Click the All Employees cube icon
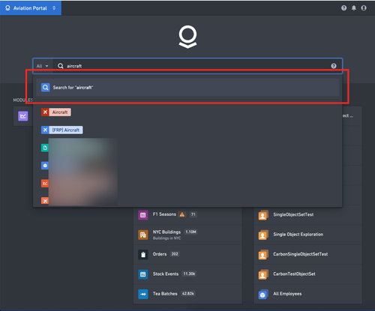Image resolution: width=375 pixels, height=311 pixels. tap(263, 295)
